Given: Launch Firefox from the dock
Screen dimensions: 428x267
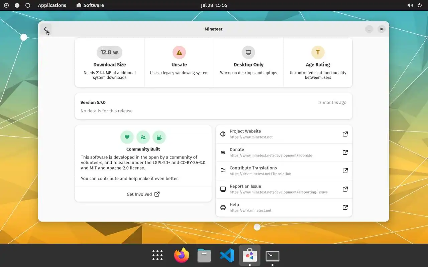Looking at the screenshot, I should (182, 255).
